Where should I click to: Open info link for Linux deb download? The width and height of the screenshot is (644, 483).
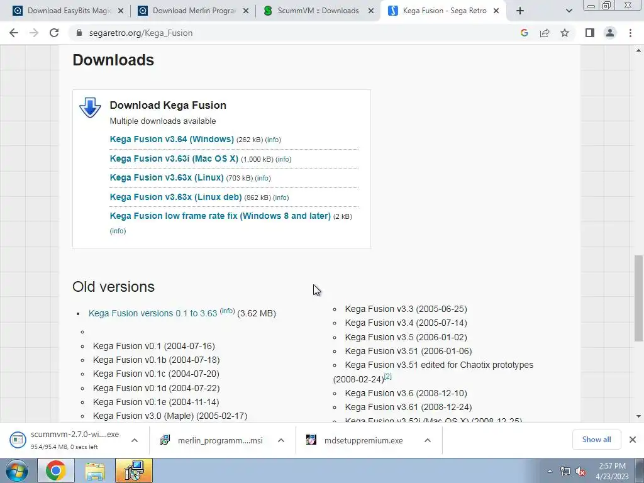point(281,197)
